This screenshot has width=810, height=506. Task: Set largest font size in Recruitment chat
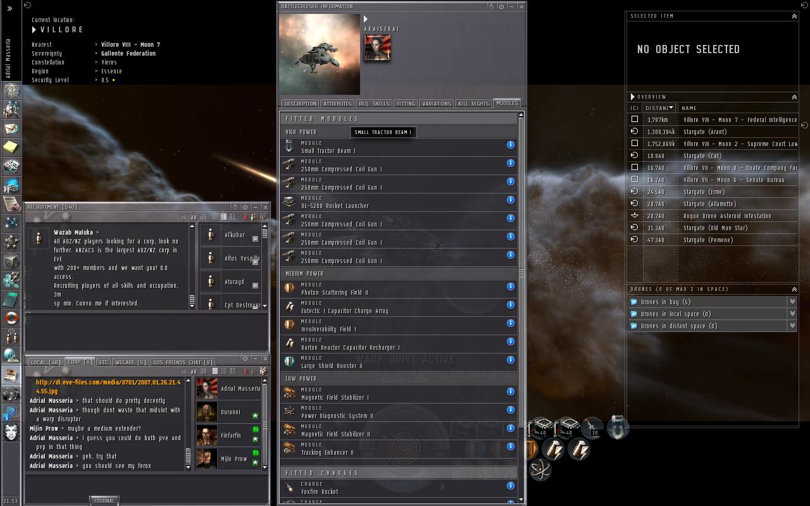pyautogui.click(x=202, y=217)
